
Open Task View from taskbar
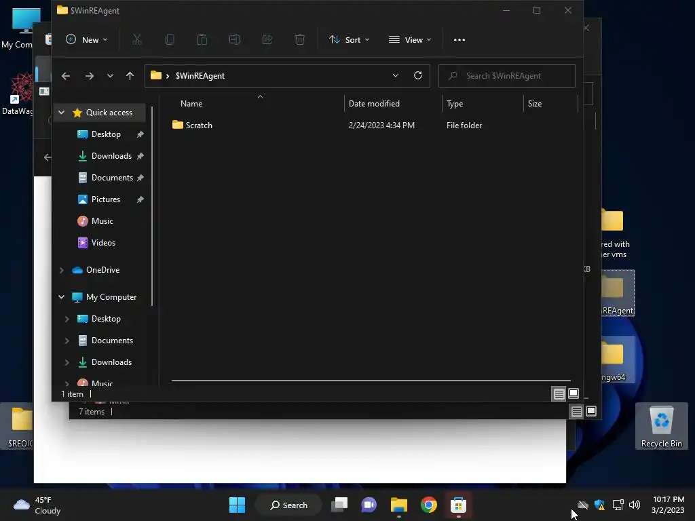click(339, 505)
